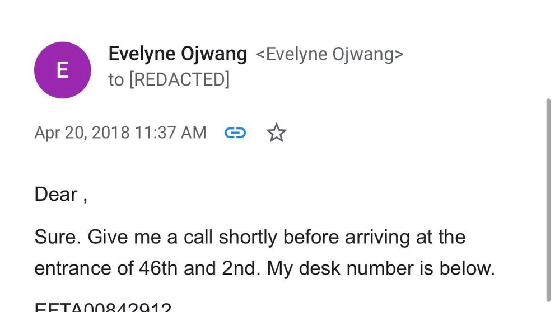Click the word 'to' before recipient

pyautogui.click(x=116, y=80)
